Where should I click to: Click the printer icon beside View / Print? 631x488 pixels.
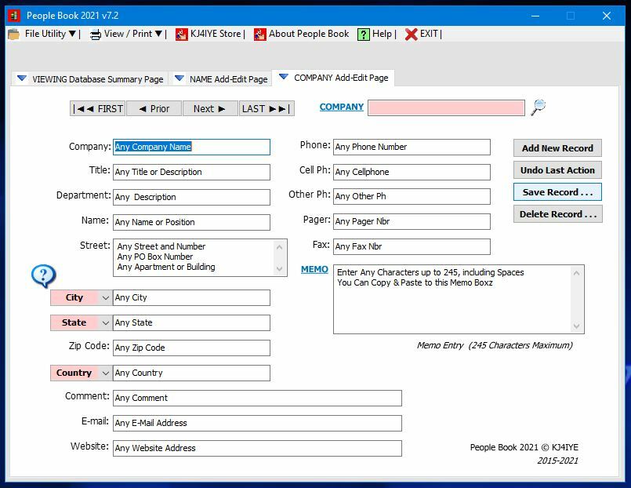96,35
